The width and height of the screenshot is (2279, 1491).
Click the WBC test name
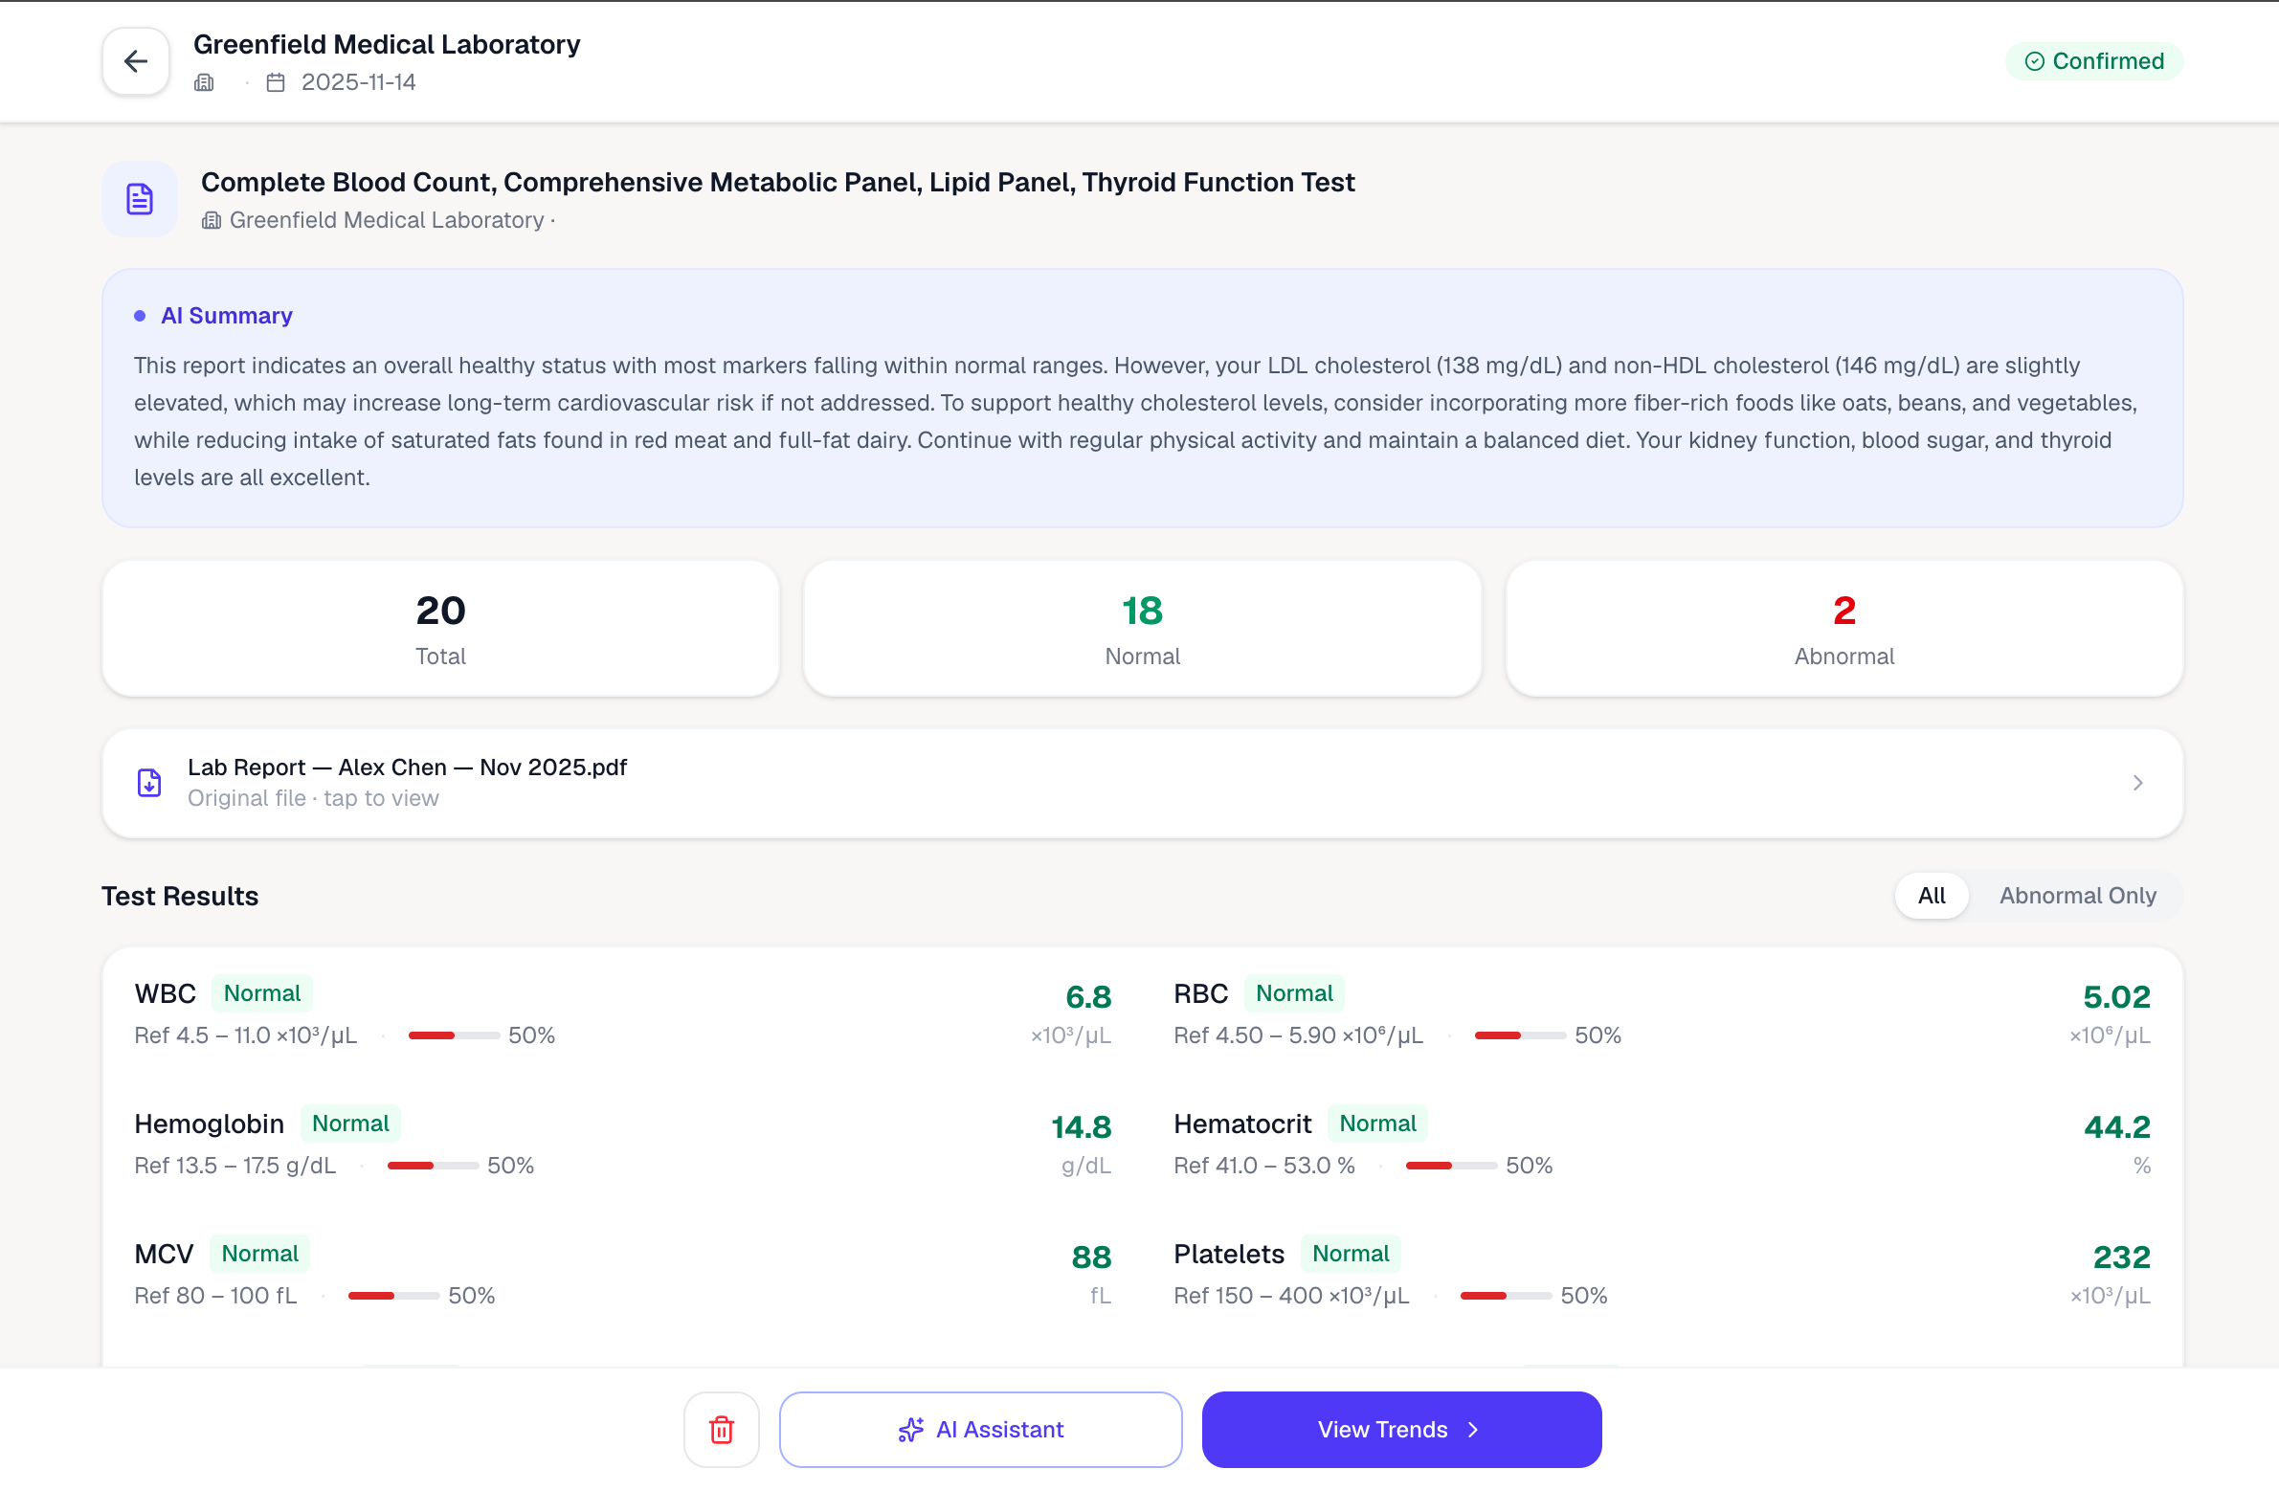pyautogui.click(x=166, y=993)
